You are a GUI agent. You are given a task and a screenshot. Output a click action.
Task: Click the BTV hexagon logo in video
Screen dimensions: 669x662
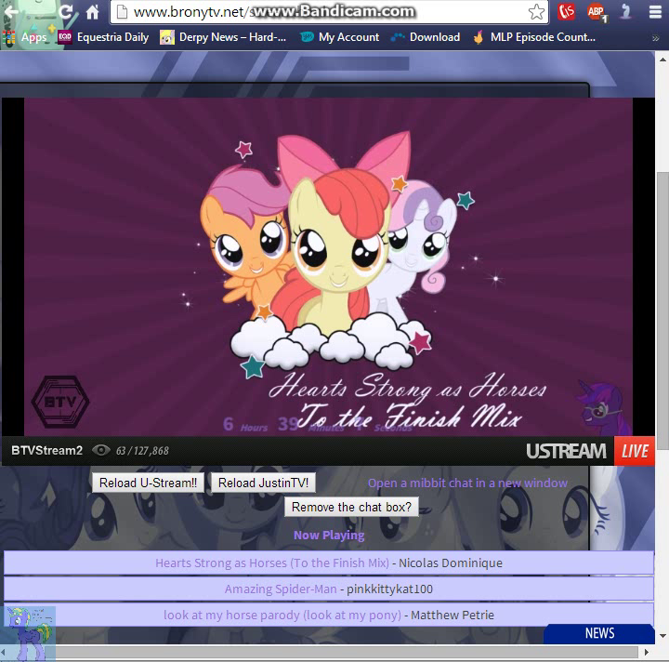60,402
